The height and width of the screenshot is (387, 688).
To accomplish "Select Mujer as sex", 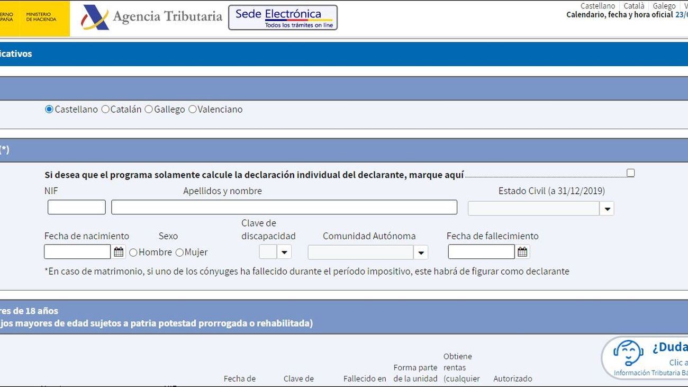I will tap(179, 253).
